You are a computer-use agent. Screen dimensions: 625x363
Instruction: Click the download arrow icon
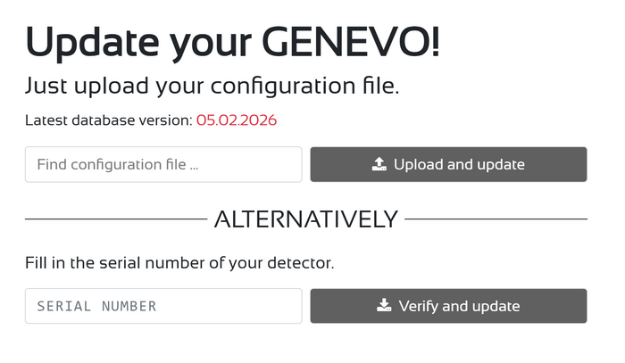[384, 306]
